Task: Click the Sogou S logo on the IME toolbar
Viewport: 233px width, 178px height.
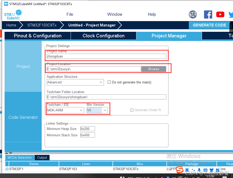Action: 180,170
